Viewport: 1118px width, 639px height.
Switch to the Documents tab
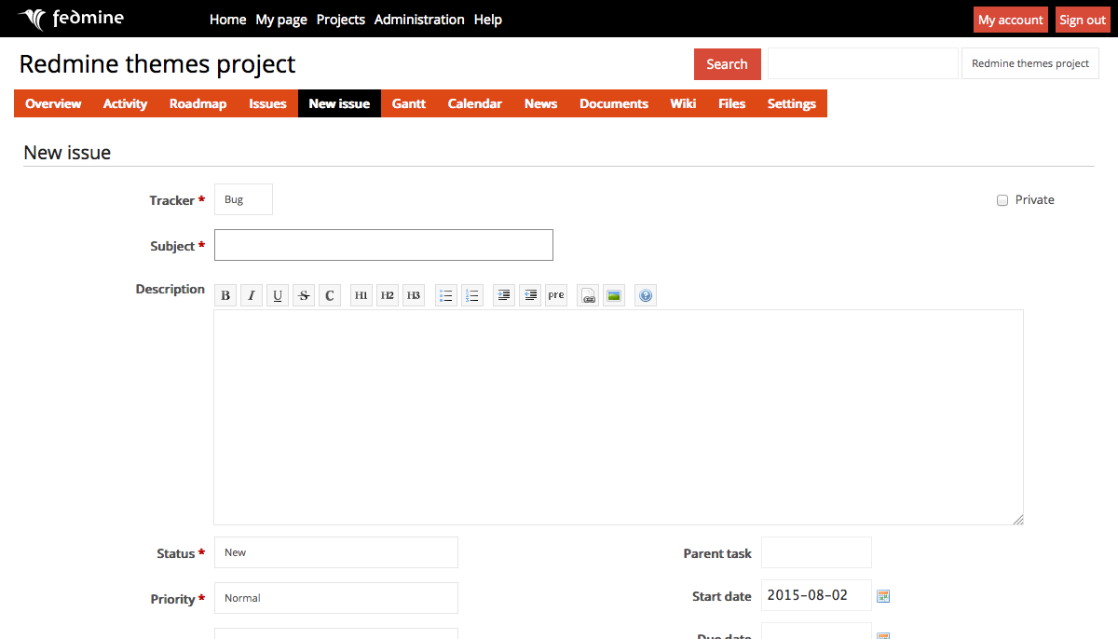pyautogui.click(x=614, y=103)
